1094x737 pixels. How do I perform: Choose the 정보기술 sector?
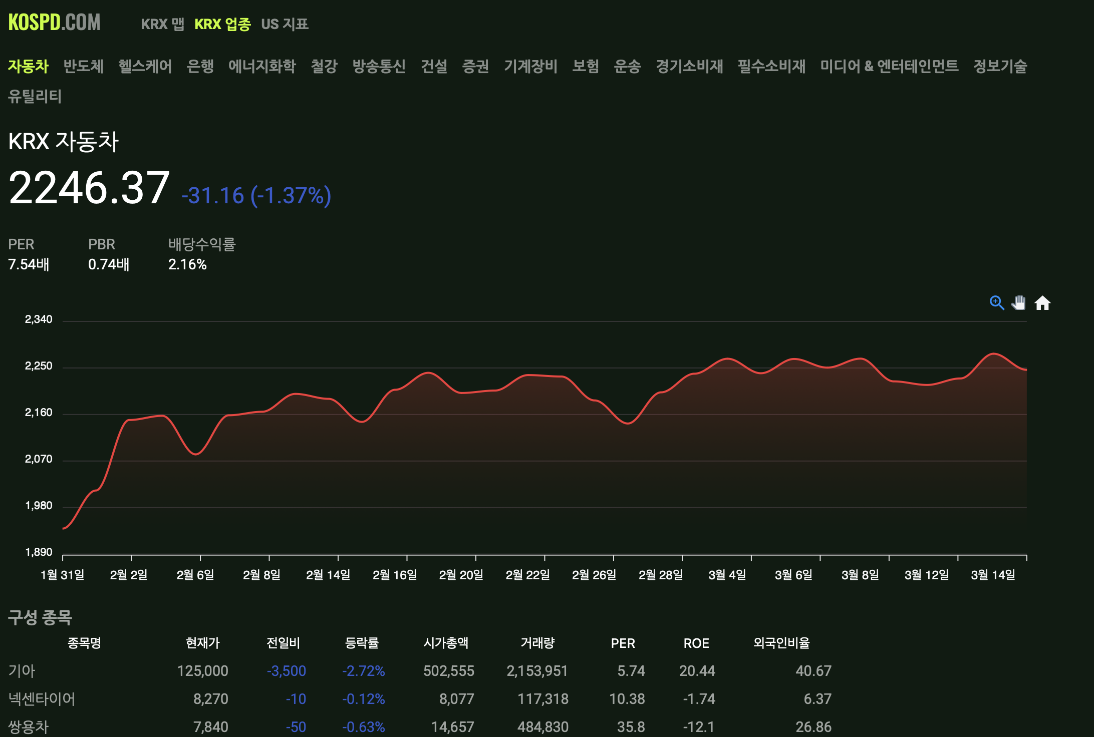[1000, 66]
